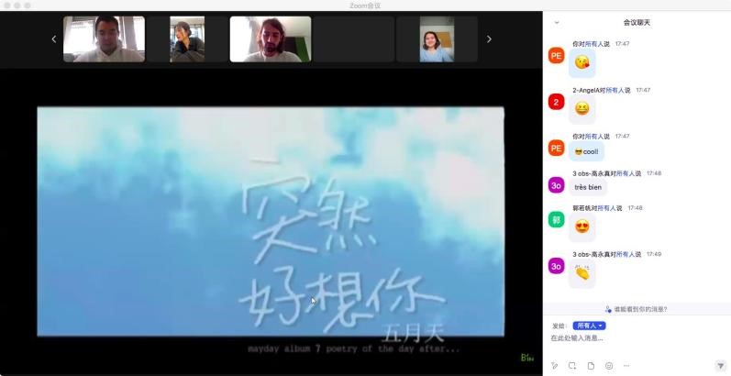This screenshot has height=376, width=731.
Task: Collapse the chat panel with the chevron
Action: [556, 22]
